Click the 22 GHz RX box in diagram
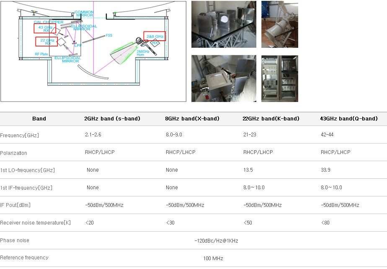Image resolution: width=387 pixels, height=269 pixels. [x=46, y=42]
